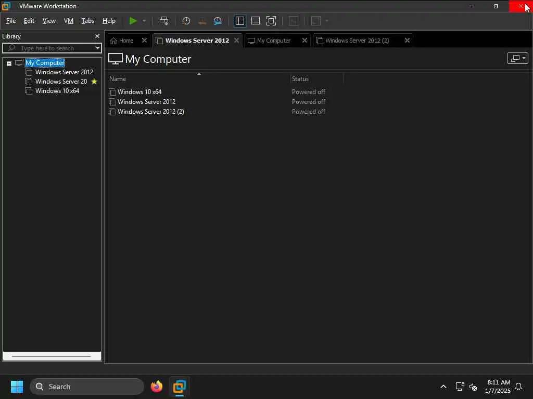Click the VMware Workstation title bar app icon
Image resolution: width=533 pixels, height=399 pixels.
6,6
